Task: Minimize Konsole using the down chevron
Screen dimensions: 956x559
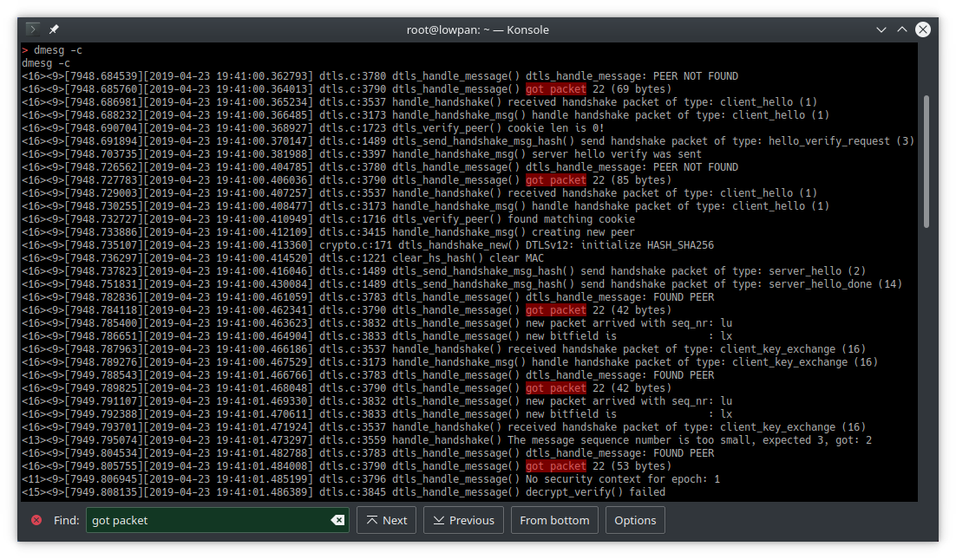Action: click(881, 29)
